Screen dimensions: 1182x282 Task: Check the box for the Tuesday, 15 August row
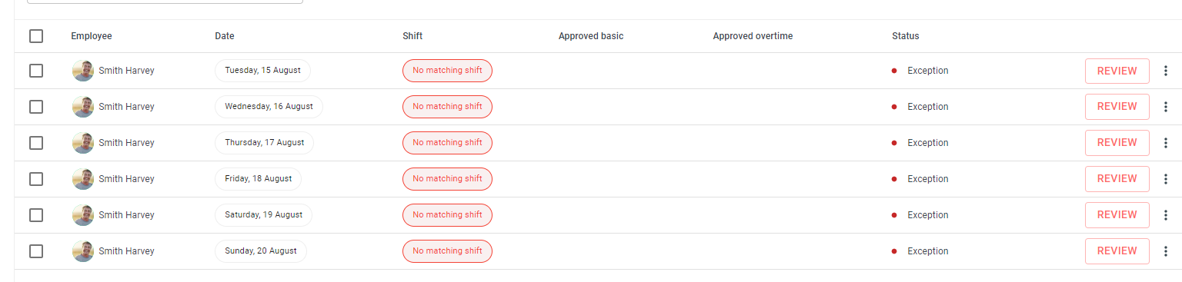point(36,71)
